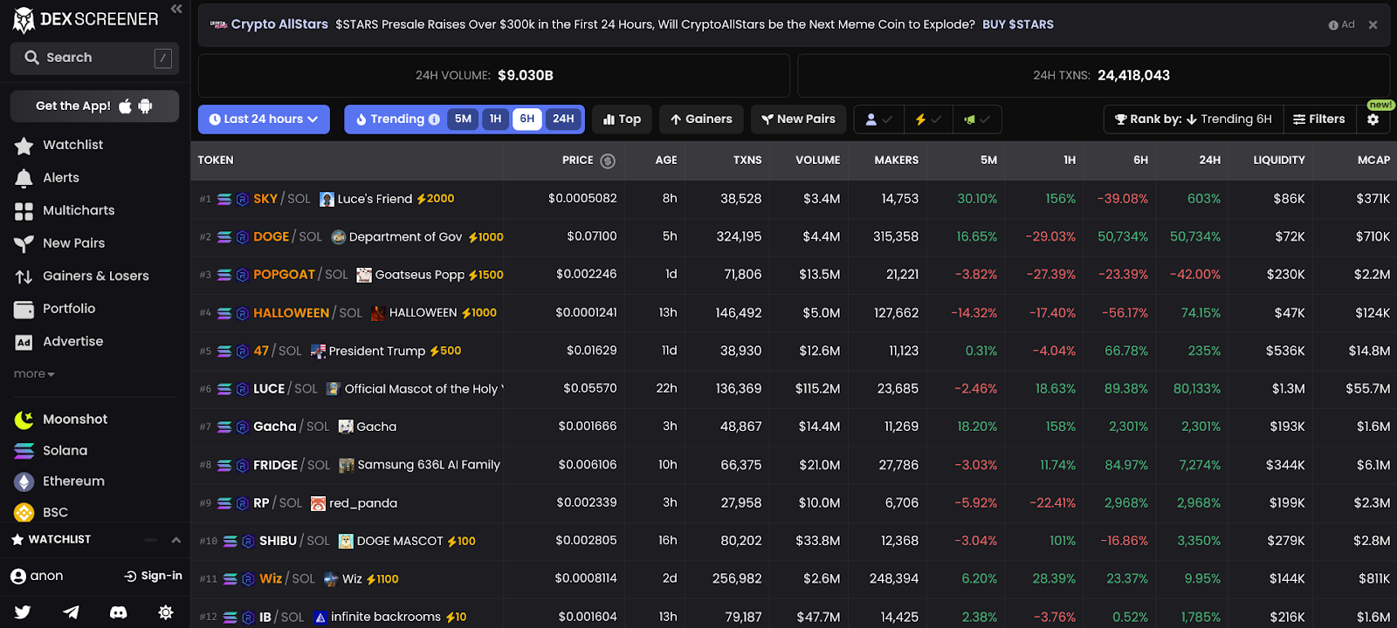The height and width of the screenshot is (628, 1397).
Task: Open the SKY / SOL token row
Action: point(794,199)
